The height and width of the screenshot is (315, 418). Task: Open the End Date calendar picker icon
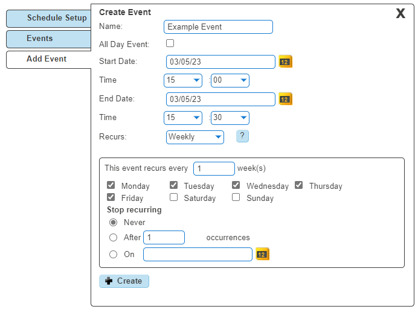286,99
